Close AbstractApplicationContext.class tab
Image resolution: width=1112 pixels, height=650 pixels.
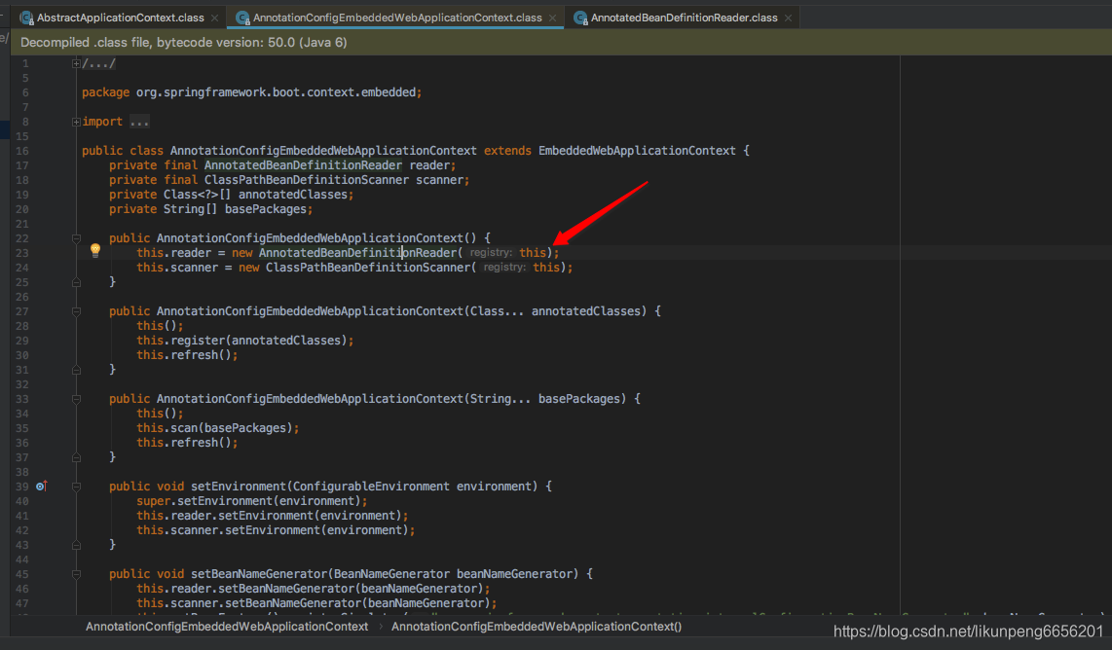215,18
